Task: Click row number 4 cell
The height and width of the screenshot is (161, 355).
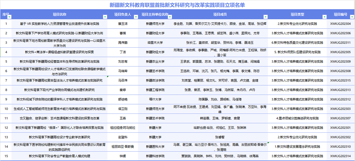Action: click(x=6, y=52)
